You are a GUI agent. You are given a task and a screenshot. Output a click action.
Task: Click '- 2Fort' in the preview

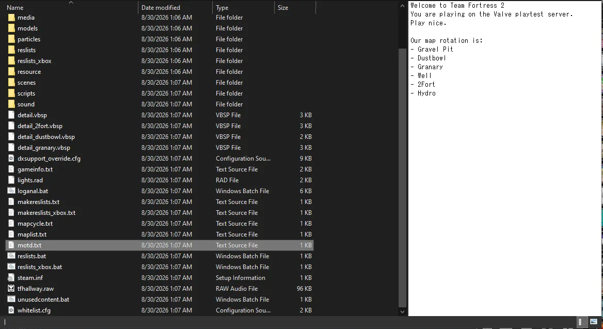coord(423,84)
